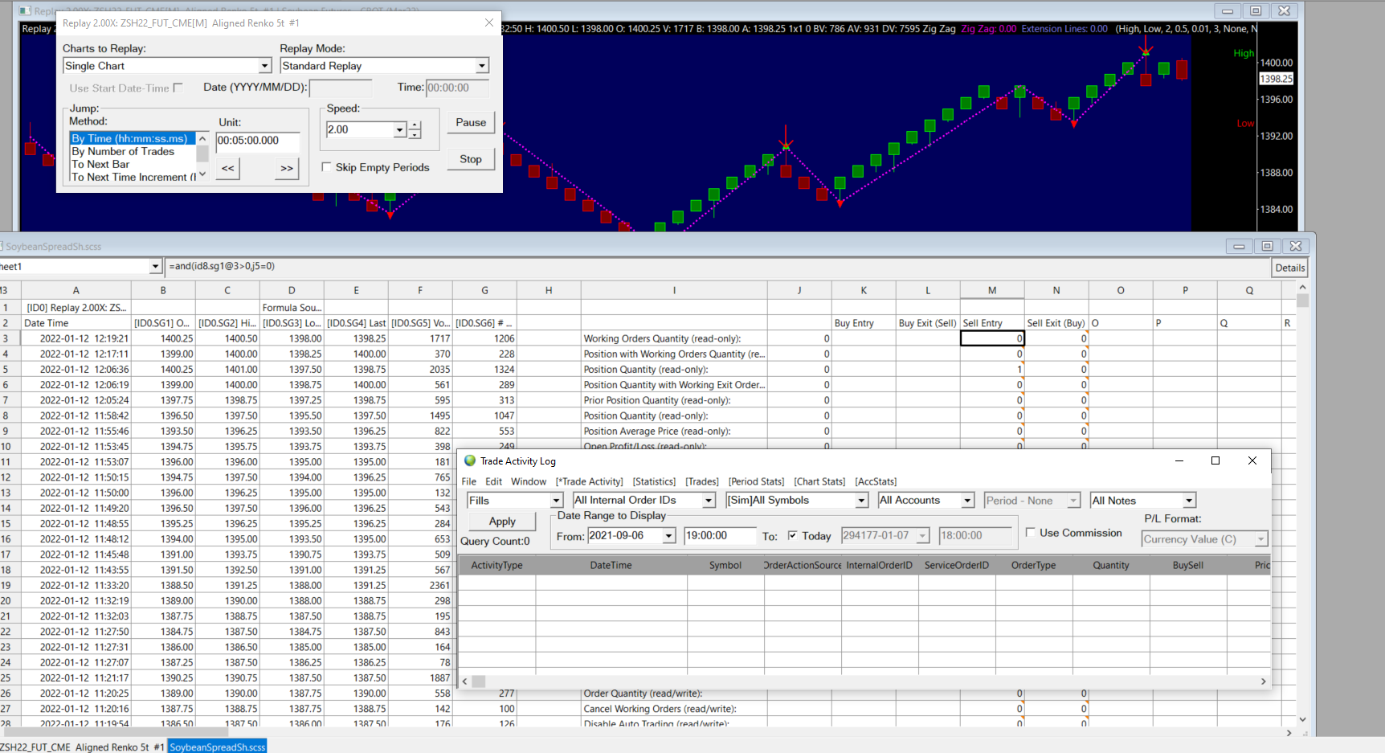Viewport: 1385px width, 753px height.
Task: Open the [Sim]All Symbols dropdown
Action: [861, 501]
